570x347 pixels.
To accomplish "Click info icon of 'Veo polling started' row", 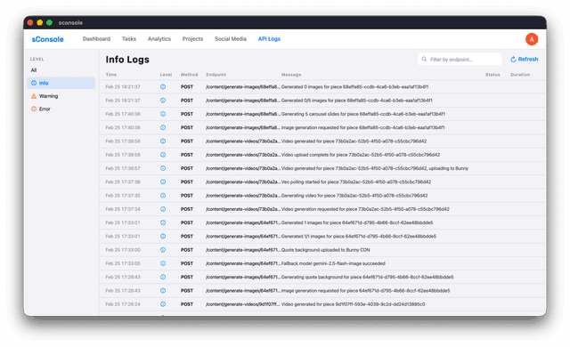I will tap(163, 182).
